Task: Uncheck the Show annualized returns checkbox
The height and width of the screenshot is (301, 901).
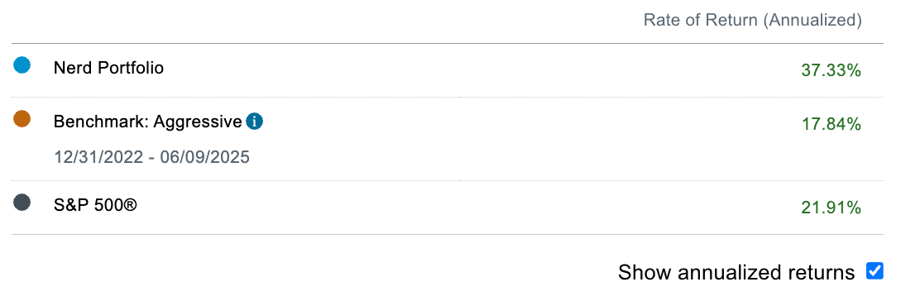Action: coord(875,271)
